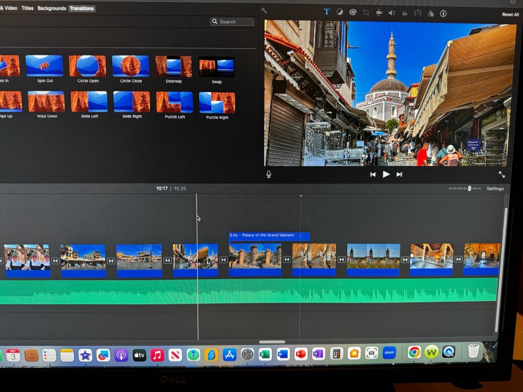Open Color Balance adjustment

coord(340,12)
